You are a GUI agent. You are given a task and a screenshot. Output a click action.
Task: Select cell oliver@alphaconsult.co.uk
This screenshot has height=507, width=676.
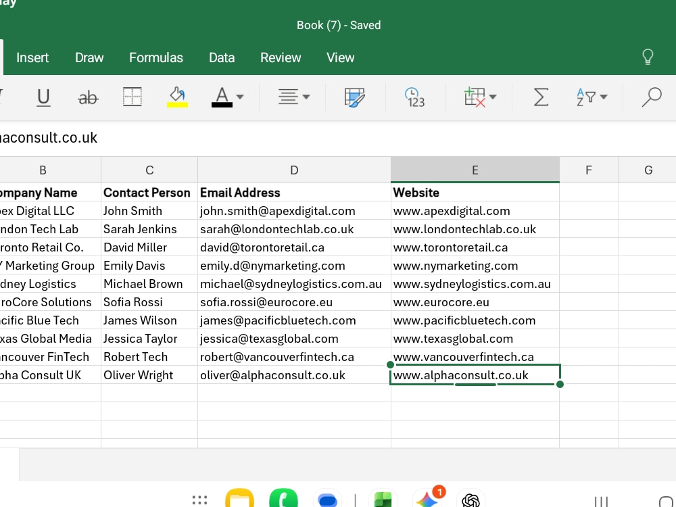pos(294,375)
